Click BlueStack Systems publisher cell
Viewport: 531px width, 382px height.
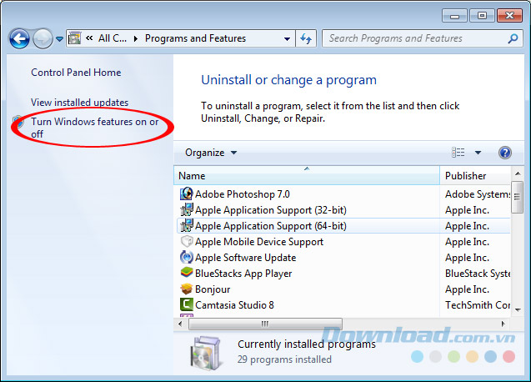478,274
